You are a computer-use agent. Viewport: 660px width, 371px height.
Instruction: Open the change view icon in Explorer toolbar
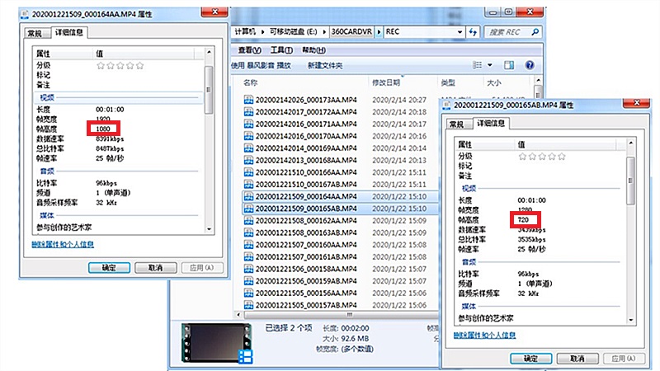pyautogui.click(x=478, y=65)
